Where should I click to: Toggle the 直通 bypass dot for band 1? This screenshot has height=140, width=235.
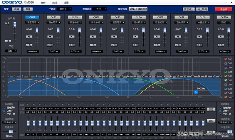pyautogui.click(x=28, y=104)
